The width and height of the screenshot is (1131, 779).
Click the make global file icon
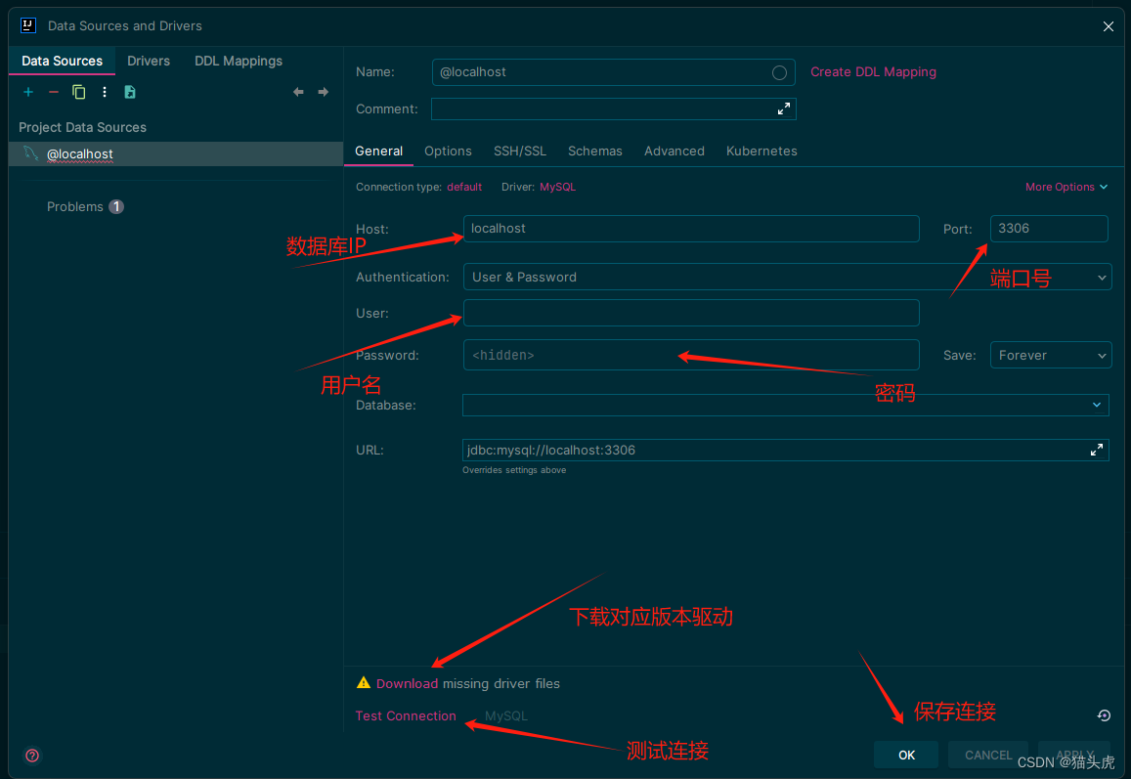130,92
